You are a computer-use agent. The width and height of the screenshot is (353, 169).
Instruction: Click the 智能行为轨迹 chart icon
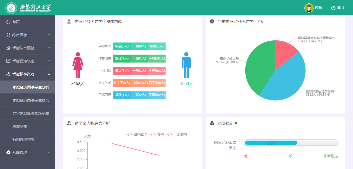8,61
